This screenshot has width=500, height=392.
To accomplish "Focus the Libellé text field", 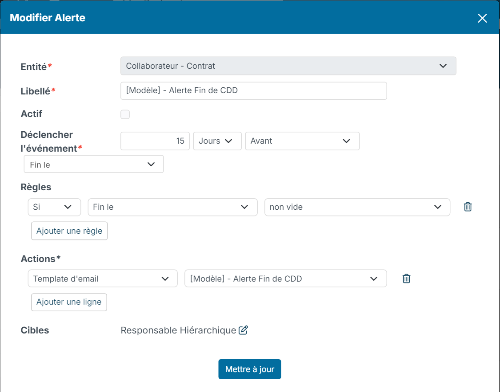I will 253,90.
